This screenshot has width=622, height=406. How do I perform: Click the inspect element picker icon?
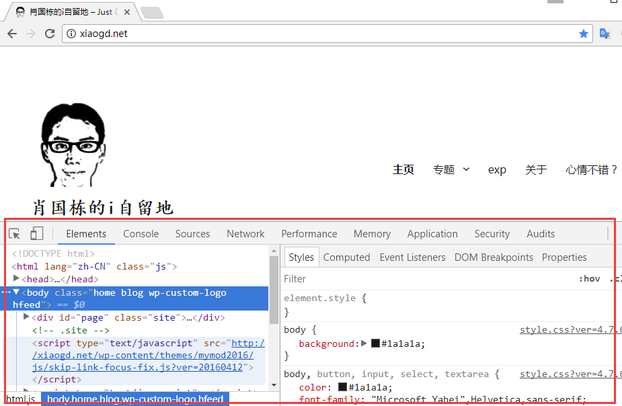(x=14, y=234)
